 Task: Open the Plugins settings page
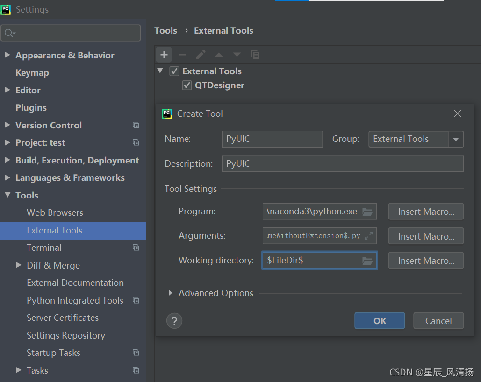[31, 107]
